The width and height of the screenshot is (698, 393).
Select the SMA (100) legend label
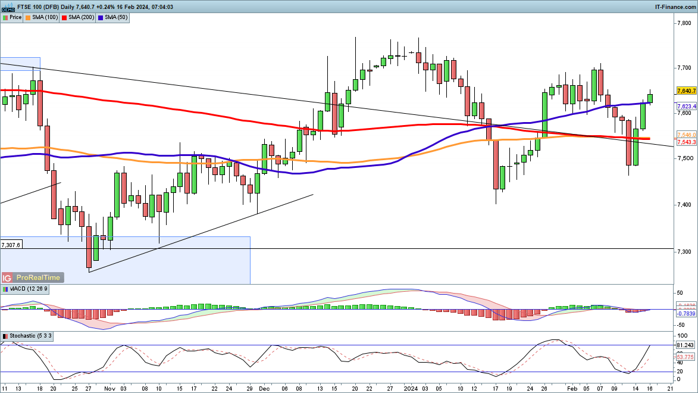(45, 17)
